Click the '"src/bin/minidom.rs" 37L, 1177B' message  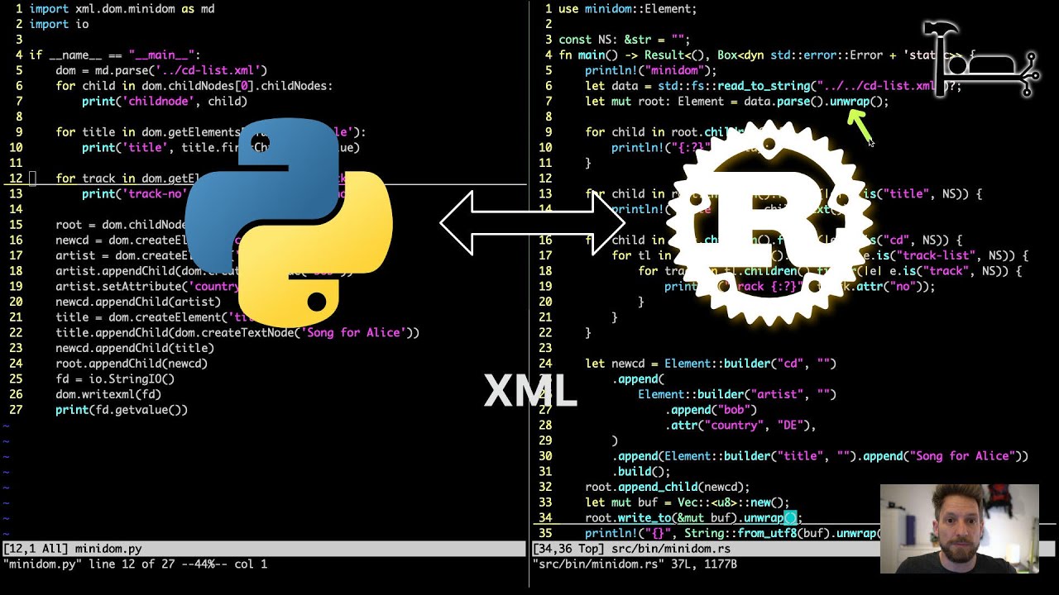click(x=635, y=564)
